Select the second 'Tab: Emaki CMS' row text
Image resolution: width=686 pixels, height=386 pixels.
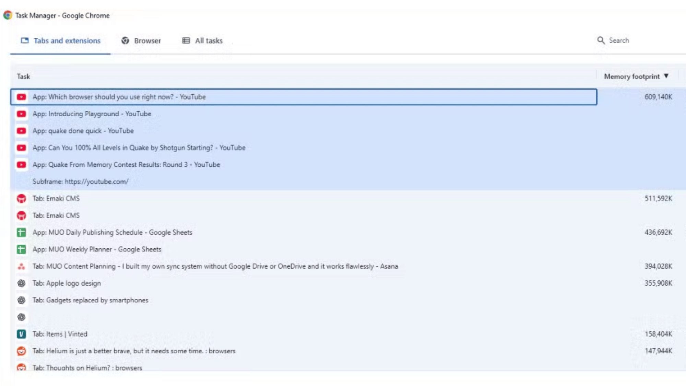pyautogui.click(x=56, y=215)
